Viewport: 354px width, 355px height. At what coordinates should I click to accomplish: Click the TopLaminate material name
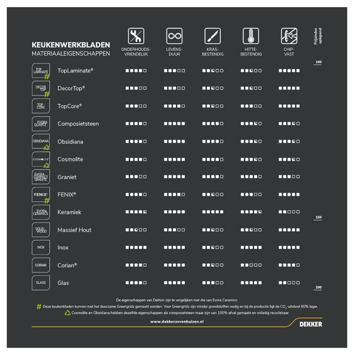[x=75, y=71]
